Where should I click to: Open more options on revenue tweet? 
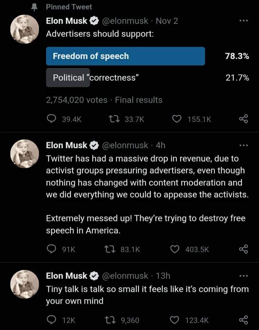tap(244, 145)
